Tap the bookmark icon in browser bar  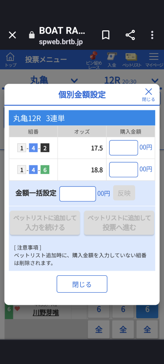coord(106,35)
